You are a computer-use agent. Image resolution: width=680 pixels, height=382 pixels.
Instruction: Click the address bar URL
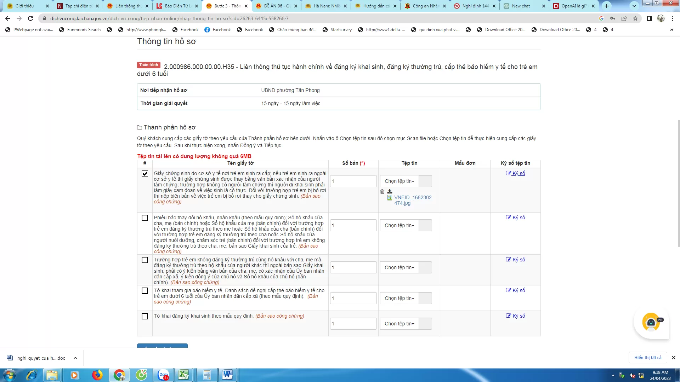169,18
